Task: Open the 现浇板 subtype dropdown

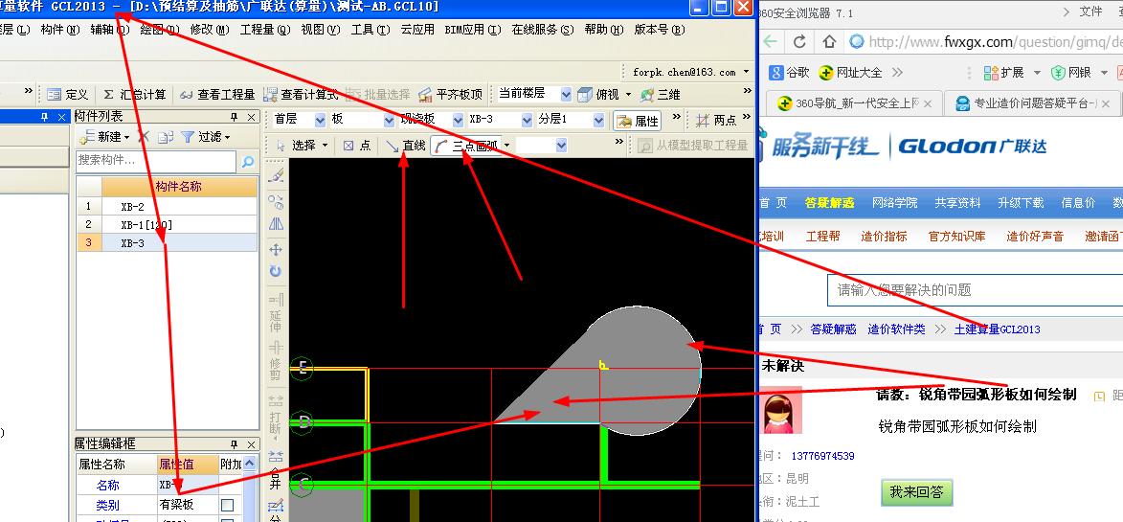Action: [459, 120]
